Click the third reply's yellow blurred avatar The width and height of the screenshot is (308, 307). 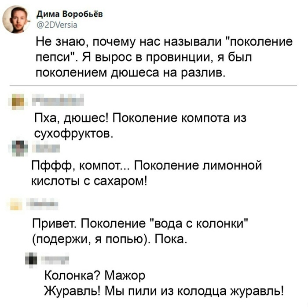pyautogui.click(x=16, y=204)
